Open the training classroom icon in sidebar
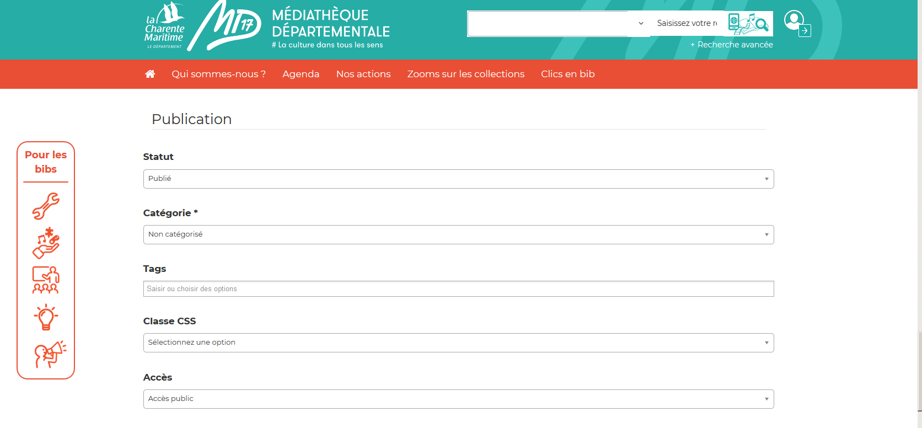 click(46, 280)
